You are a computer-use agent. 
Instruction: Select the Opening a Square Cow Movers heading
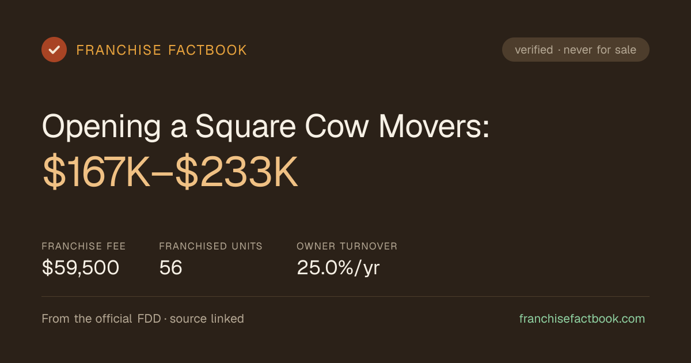point(265,126)
